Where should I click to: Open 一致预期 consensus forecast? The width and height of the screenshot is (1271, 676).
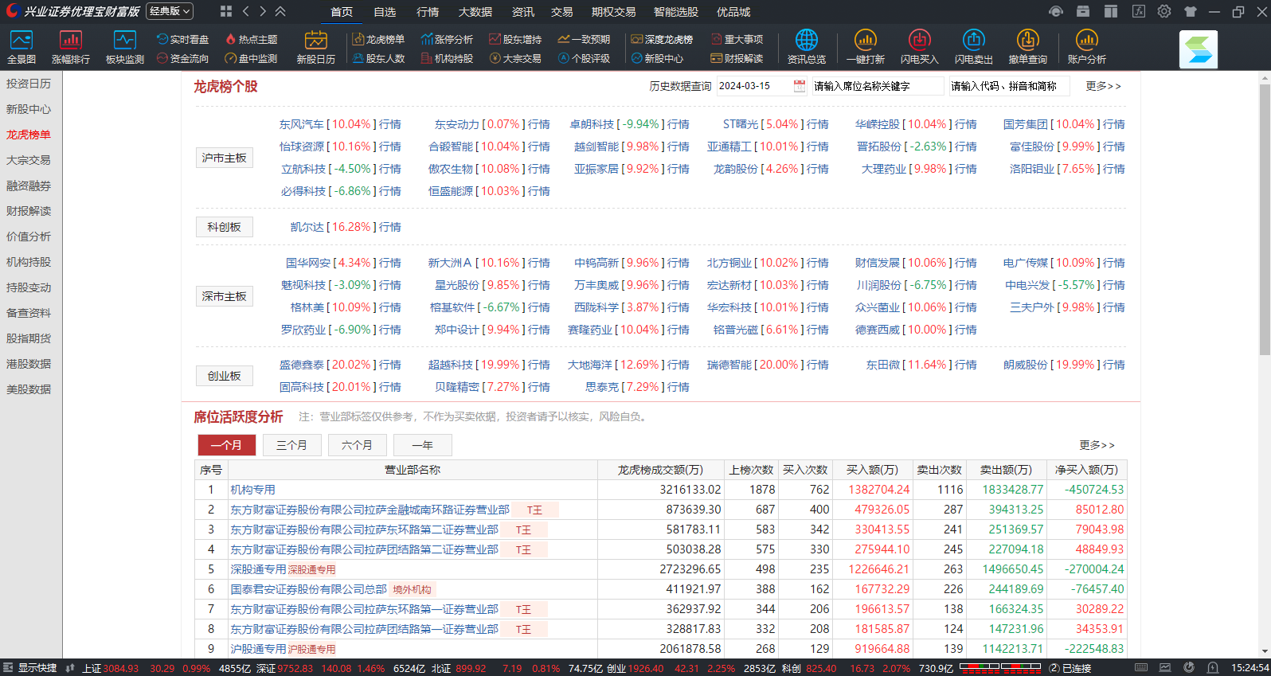click(x=584, y=39)
